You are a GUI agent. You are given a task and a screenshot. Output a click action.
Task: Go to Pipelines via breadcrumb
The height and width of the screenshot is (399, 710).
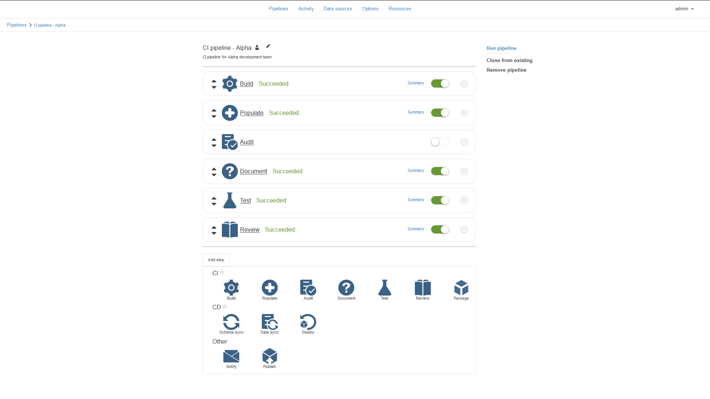click(x=17, y=25)
